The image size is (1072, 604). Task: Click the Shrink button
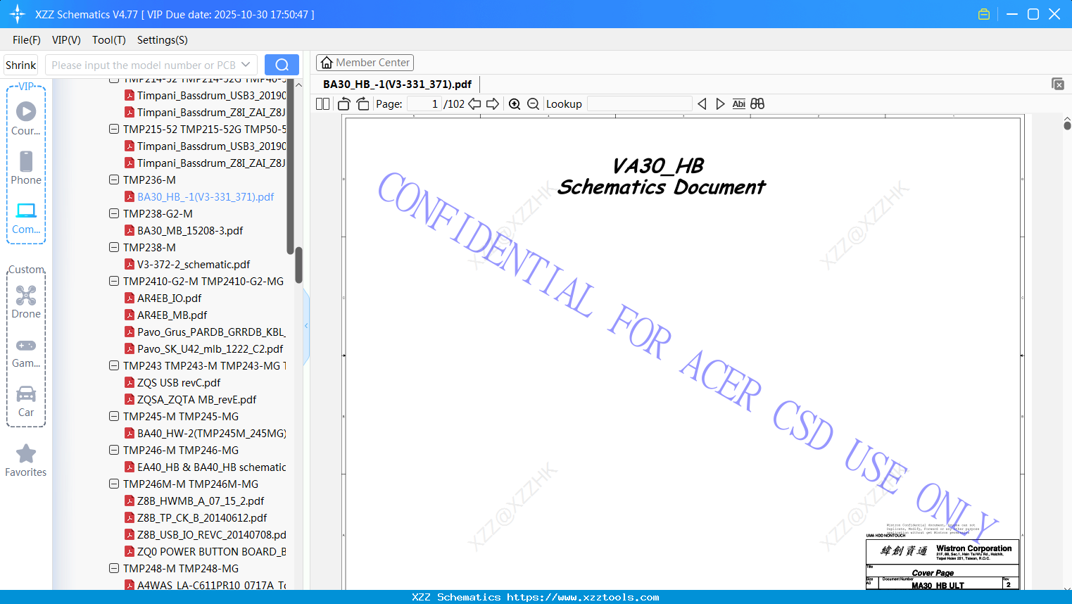[20, 65]
